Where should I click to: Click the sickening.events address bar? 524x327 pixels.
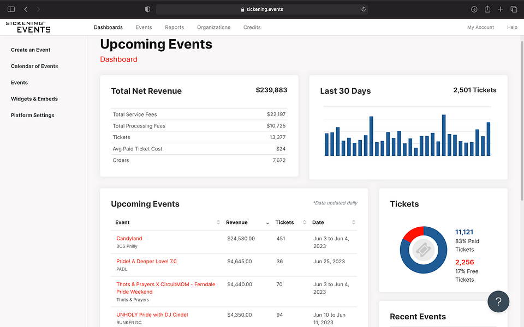click(261, 9)
